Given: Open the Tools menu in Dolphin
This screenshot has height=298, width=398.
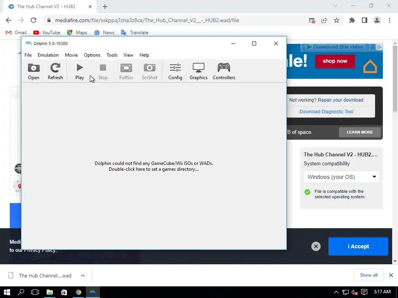Looking at the screenshot, I should (112, 55).
